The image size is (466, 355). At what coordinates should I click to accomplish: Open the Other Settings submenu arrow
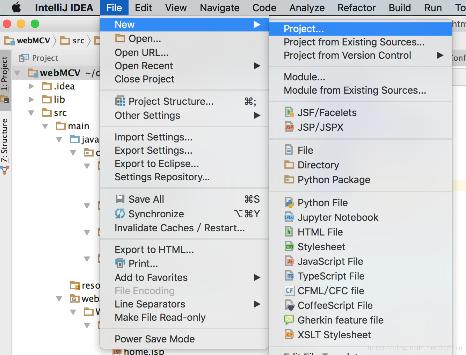[257, 115]
